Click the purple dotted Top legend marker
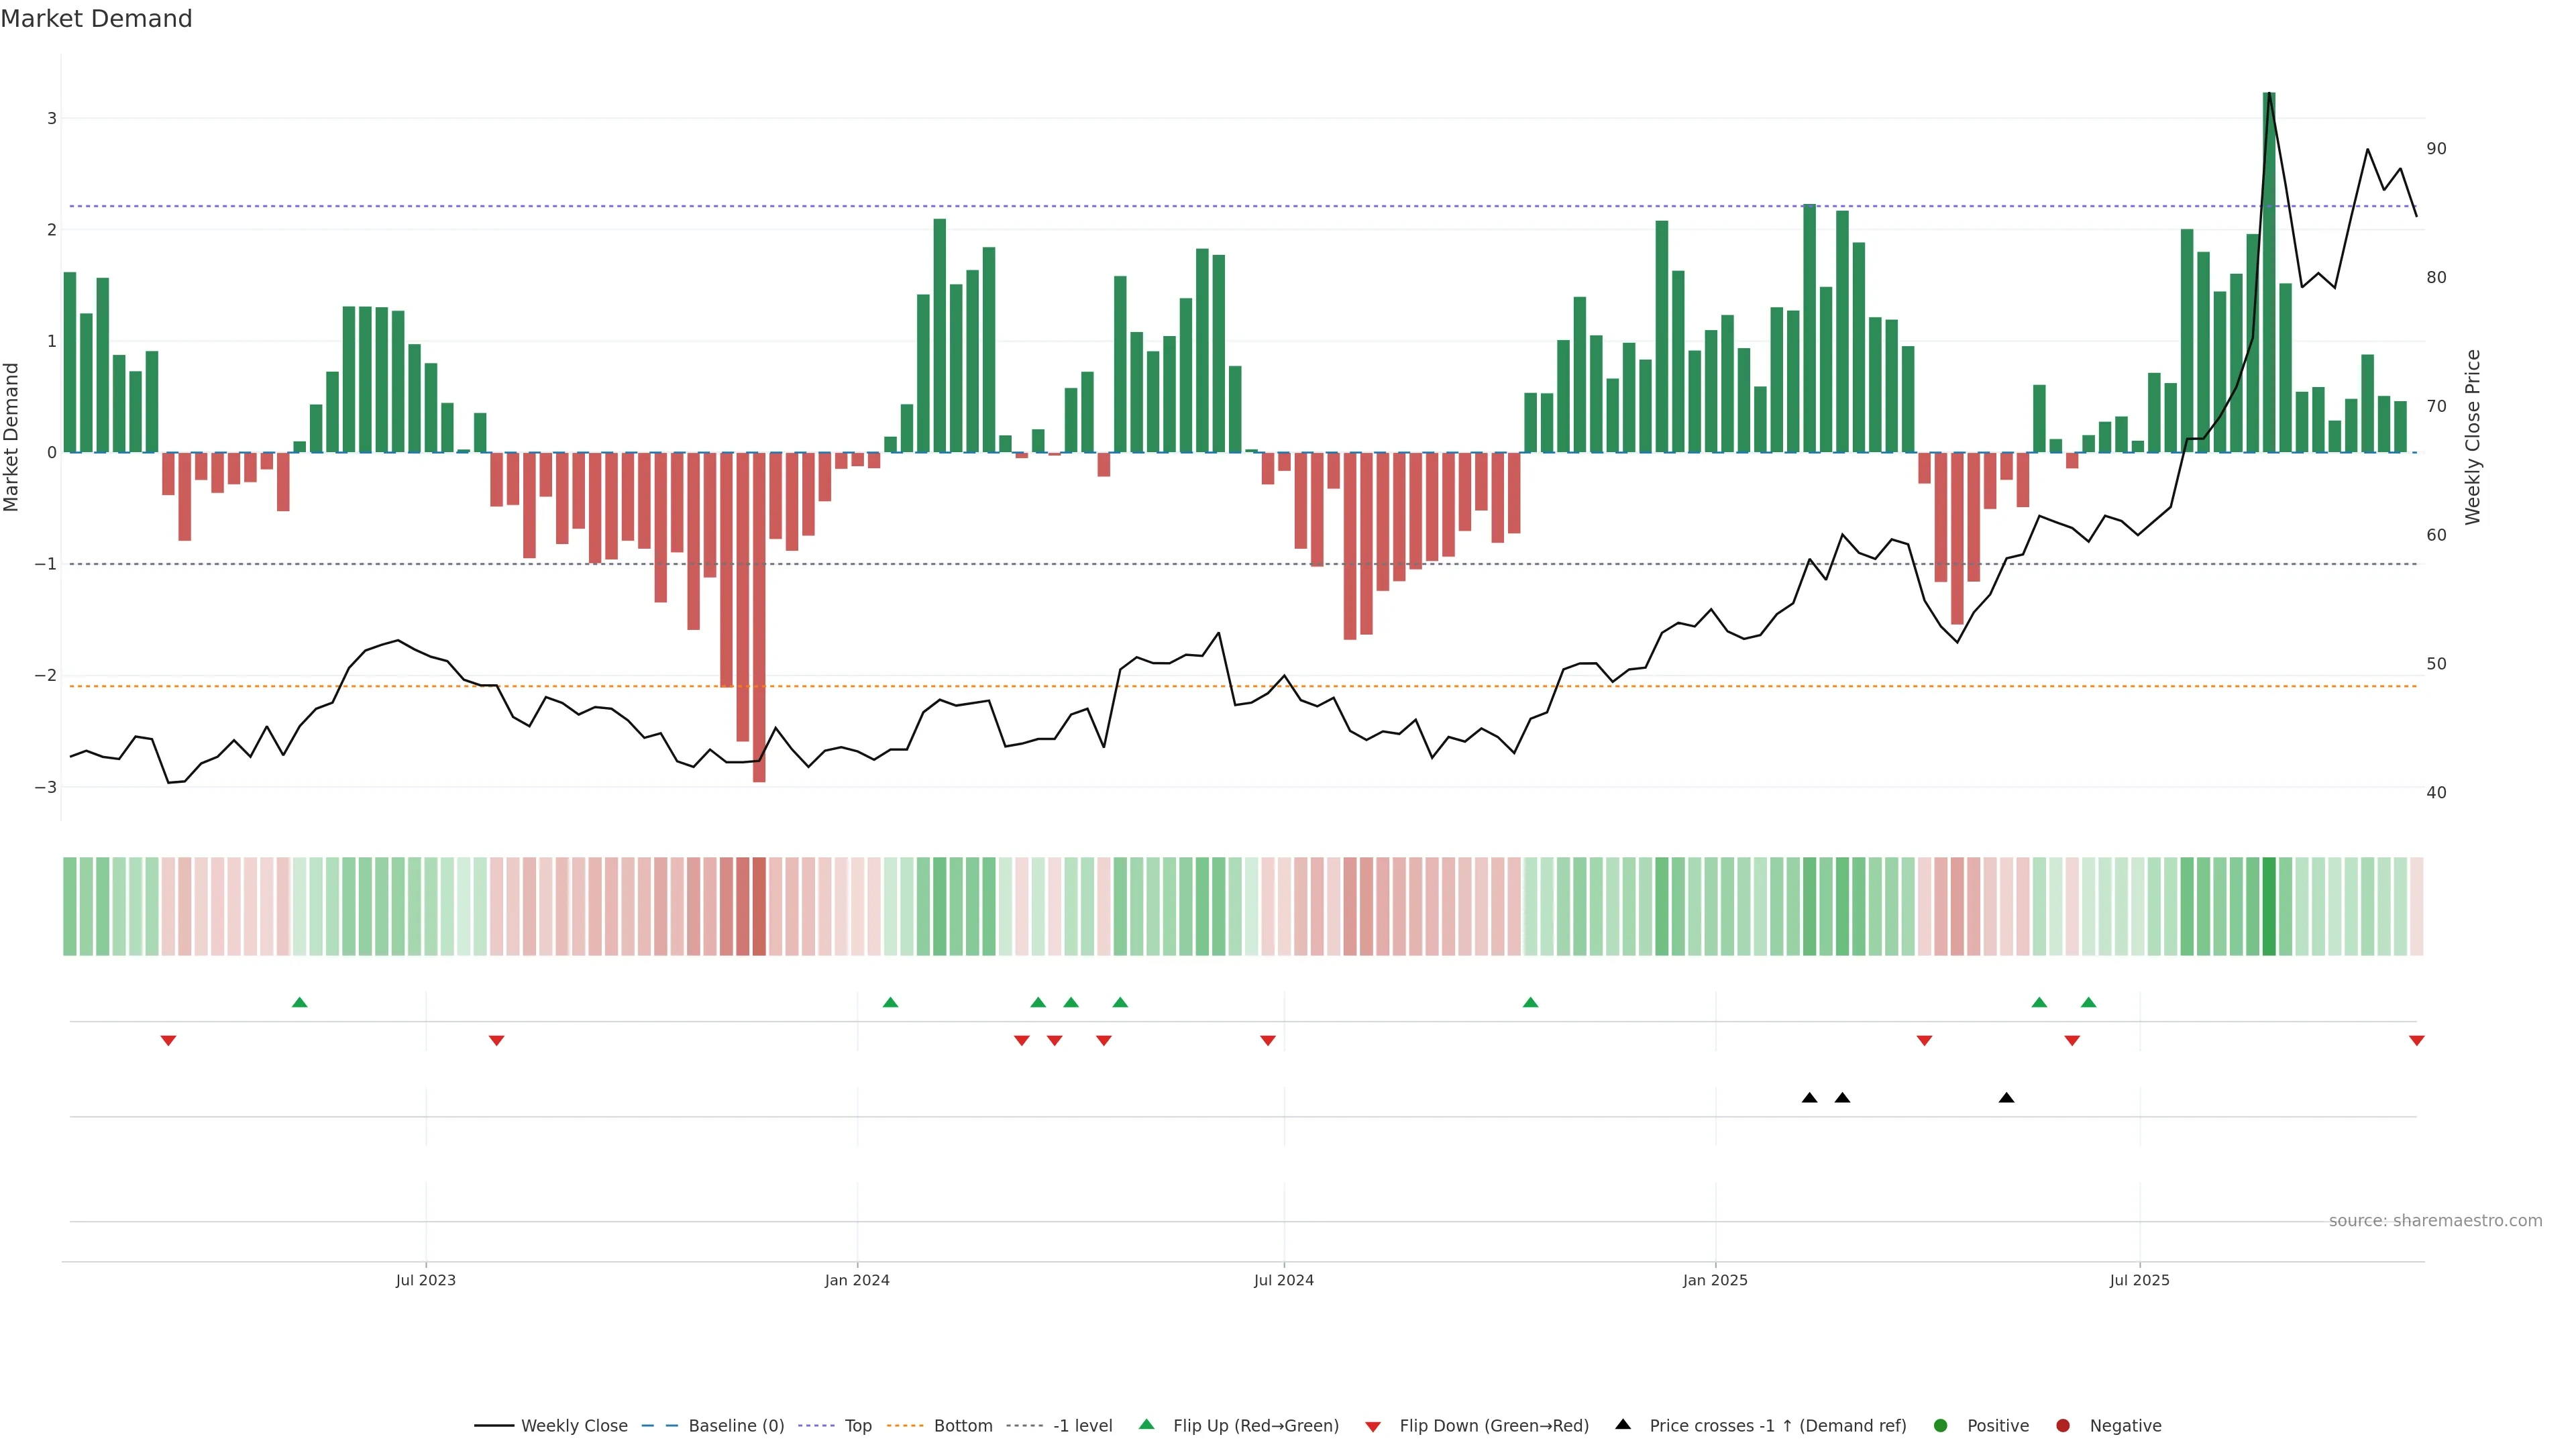The width and height of the screenshot is (2576, 1449). (x=818, y=1425)
